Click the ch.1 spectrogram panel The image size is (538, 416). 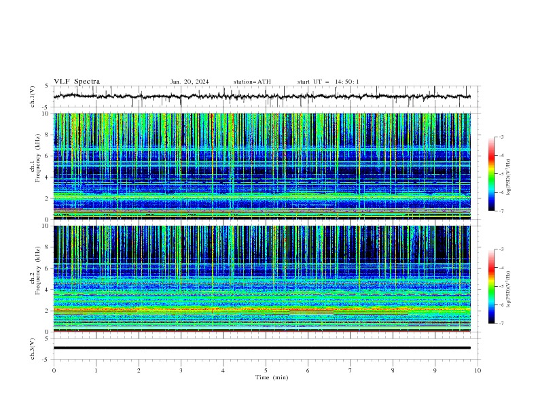point(262,166)
